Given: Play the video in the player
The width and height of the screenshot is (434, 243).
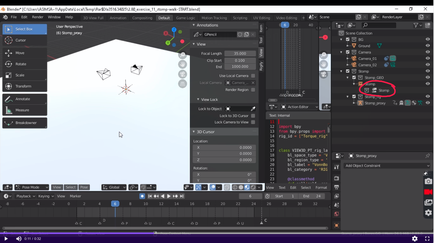Looking at the screenshot, I should pos(6,239).
